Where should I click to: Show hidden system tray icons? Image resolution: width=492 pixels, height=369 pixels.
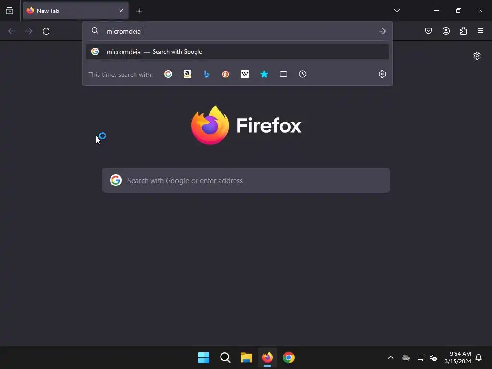coord(391,357)
